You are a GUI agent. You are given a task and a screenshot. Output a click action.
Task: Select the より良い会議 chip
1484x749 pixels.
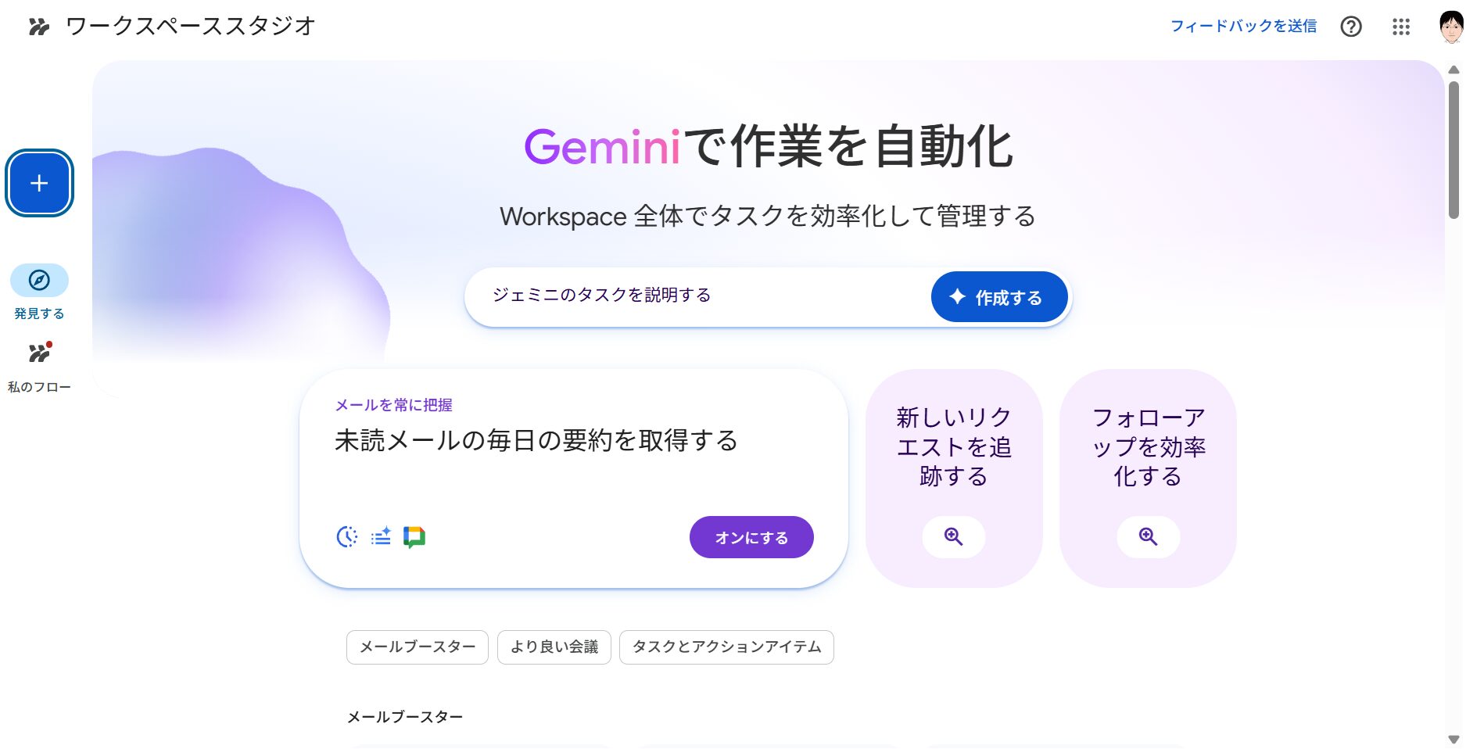554,647
